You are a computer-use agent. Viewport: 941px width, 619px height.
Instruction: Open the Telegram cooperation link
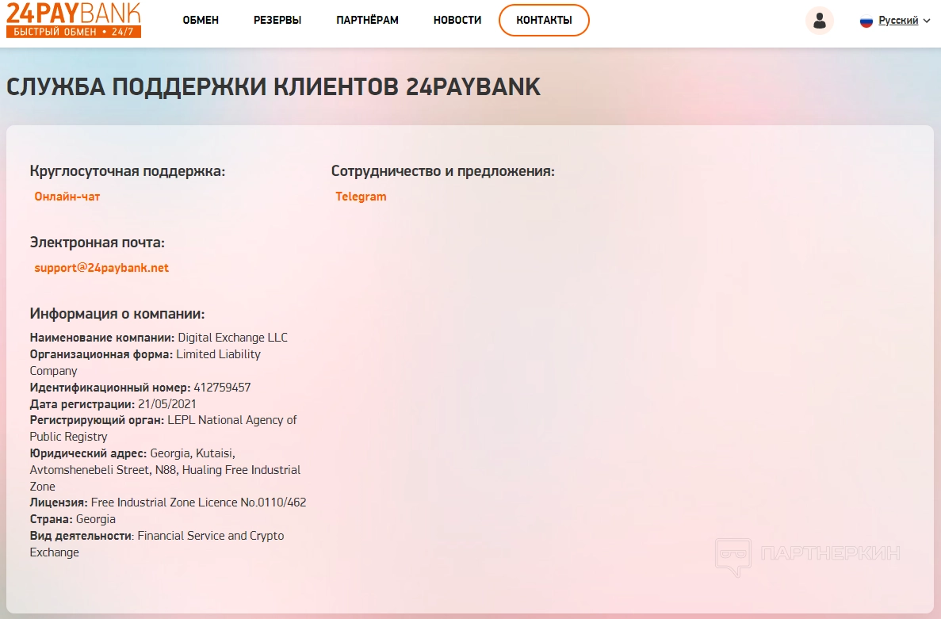[x=361, y=197]
